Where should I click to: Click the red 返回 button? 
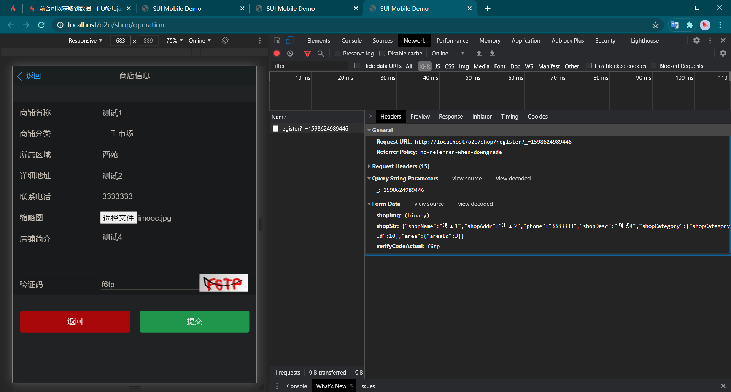tap(75, 321)
